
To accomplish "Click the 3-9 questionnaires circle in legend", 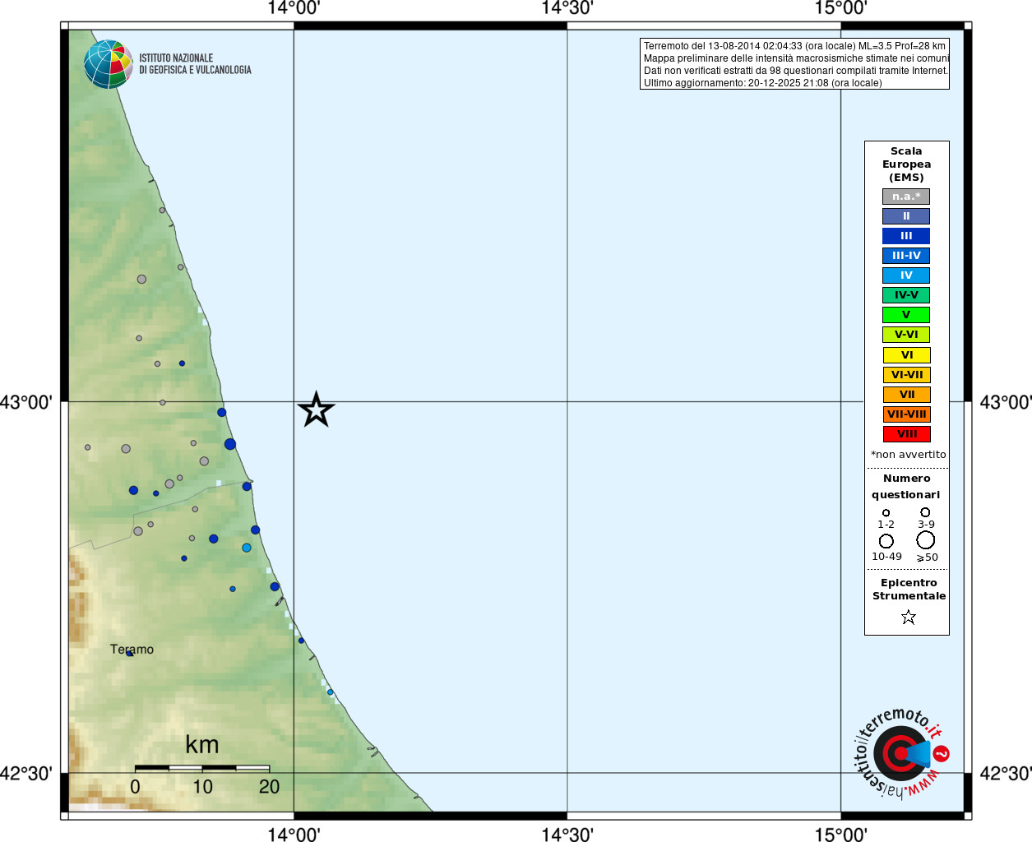I will click(x=925, y=512).
